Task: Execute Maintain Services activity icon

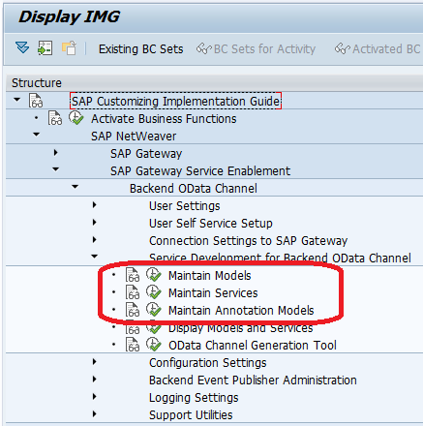Action: tap(154, 292)
